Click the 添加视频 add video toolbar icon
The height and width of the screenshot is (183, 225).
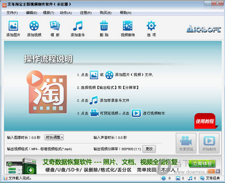(34, 26)
